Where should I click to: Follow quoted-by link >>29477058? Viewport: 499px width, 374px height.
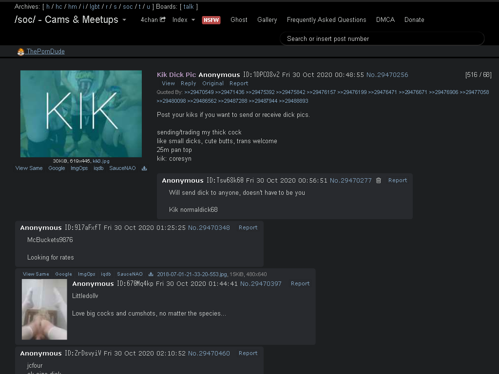click(474, 92)
